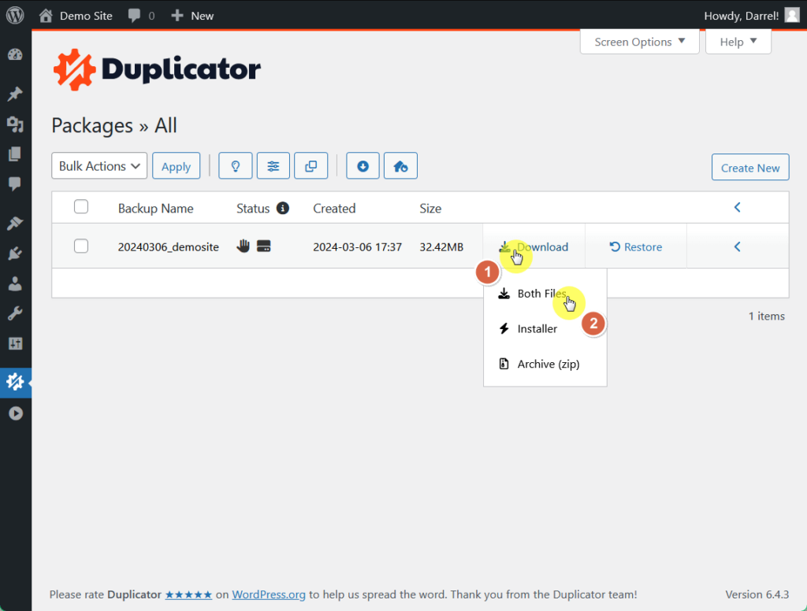Click the lightbulb tips toolbar button
The image size is (807, 611).
[235, 166]
